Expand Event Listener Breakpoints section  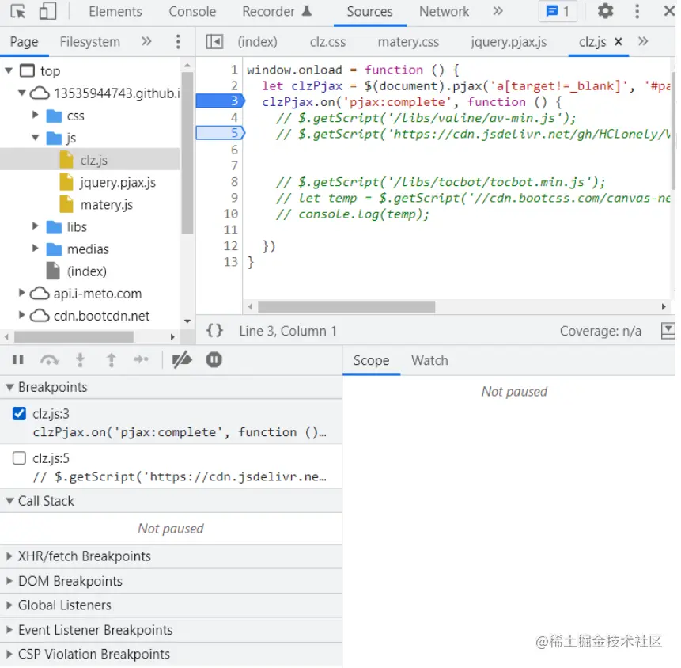[9, 630]
